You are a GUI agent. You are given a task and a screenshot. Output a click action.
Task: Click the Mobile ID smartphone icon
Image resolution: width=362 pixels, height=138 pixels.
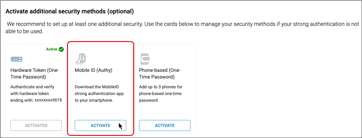pos(81,58)
